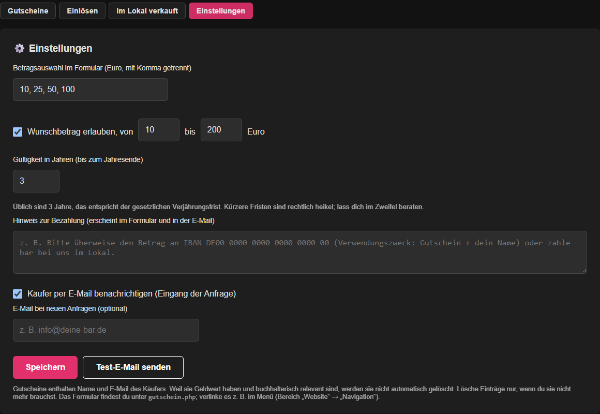
Task: Focus the maximum Wunschbetrag field showing 200
Action: click(x=221, y=130)
